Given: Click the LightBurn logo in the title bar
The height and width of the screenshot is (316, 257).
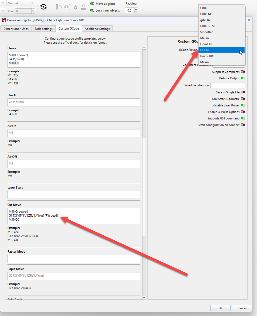Looking at the screenshot, I should 4,20.
